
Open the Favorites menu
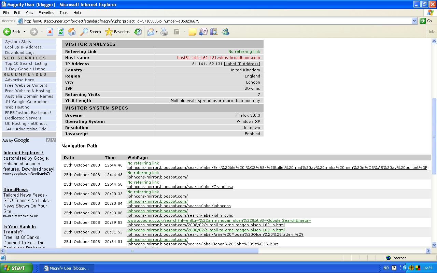pyautogui.click(x=46, y=13)
